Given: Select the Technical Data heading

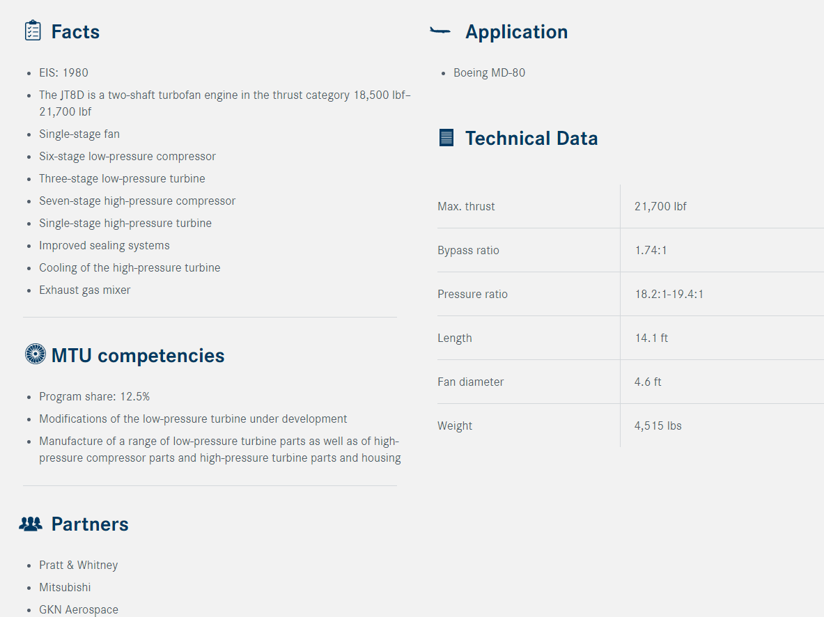Looking at the screenshot, I should pos(531,138).
